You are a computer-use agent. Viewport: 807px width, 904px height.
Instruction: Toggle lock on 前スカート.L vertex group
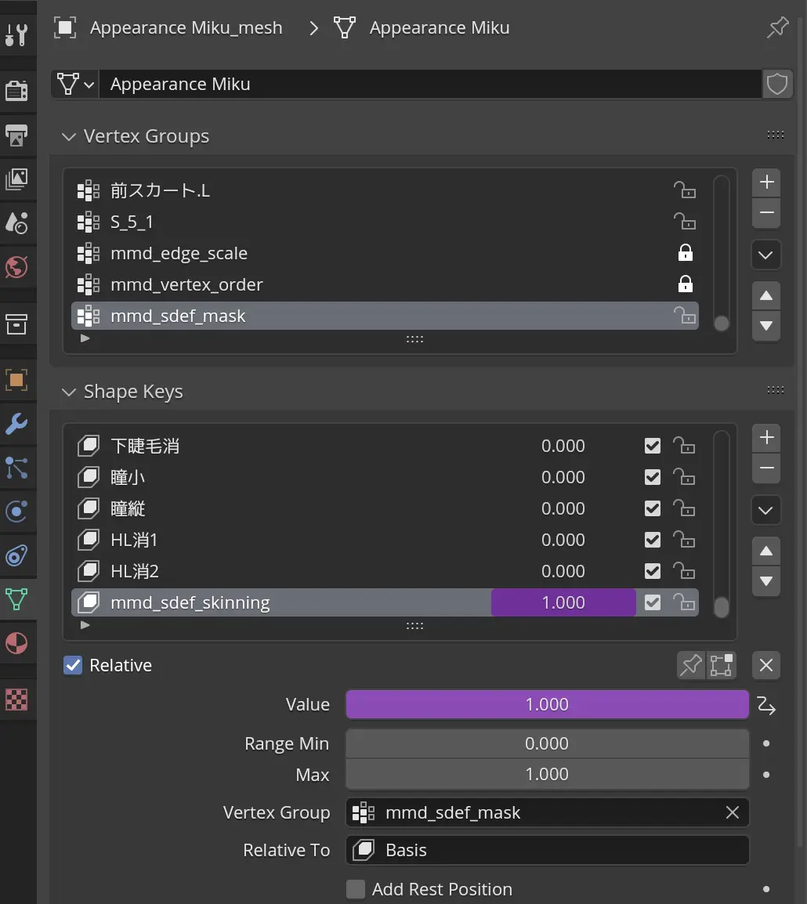[685, 190]
